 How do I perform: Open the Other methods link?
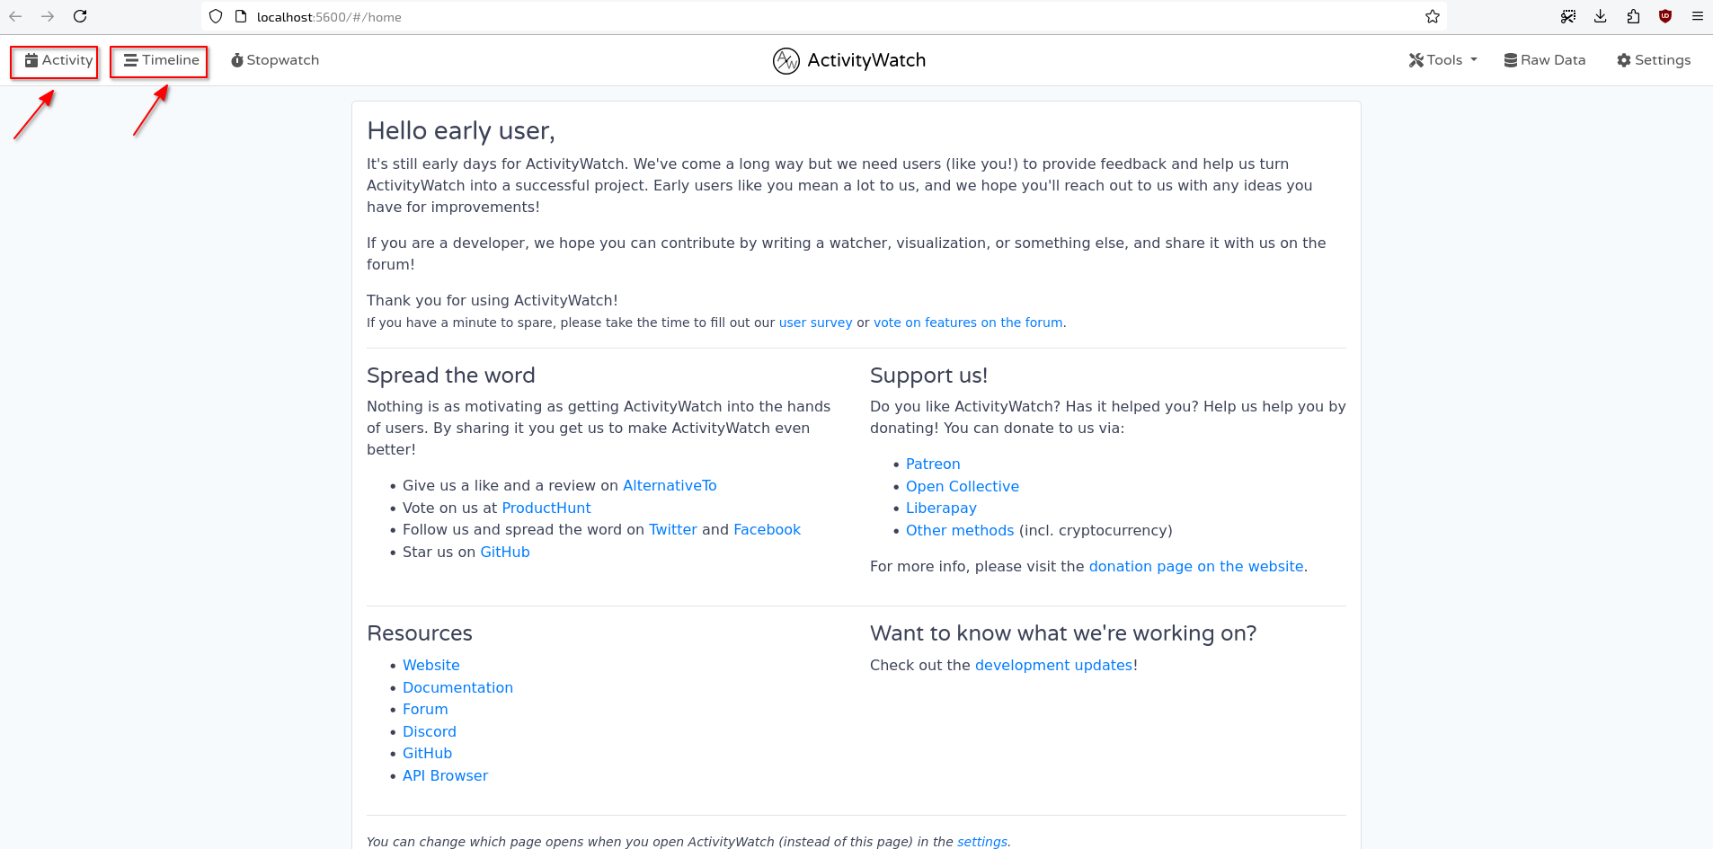(x=960, y=530)
